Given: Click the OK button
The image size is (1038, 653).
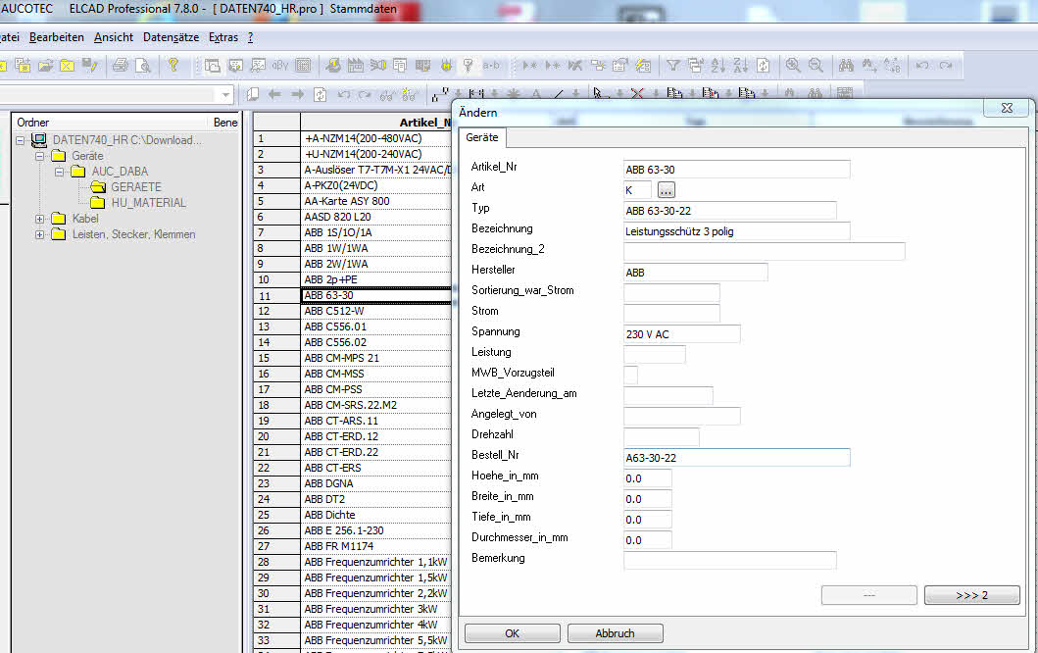Looking at the screenshot, I should click(x=512, y=633).
